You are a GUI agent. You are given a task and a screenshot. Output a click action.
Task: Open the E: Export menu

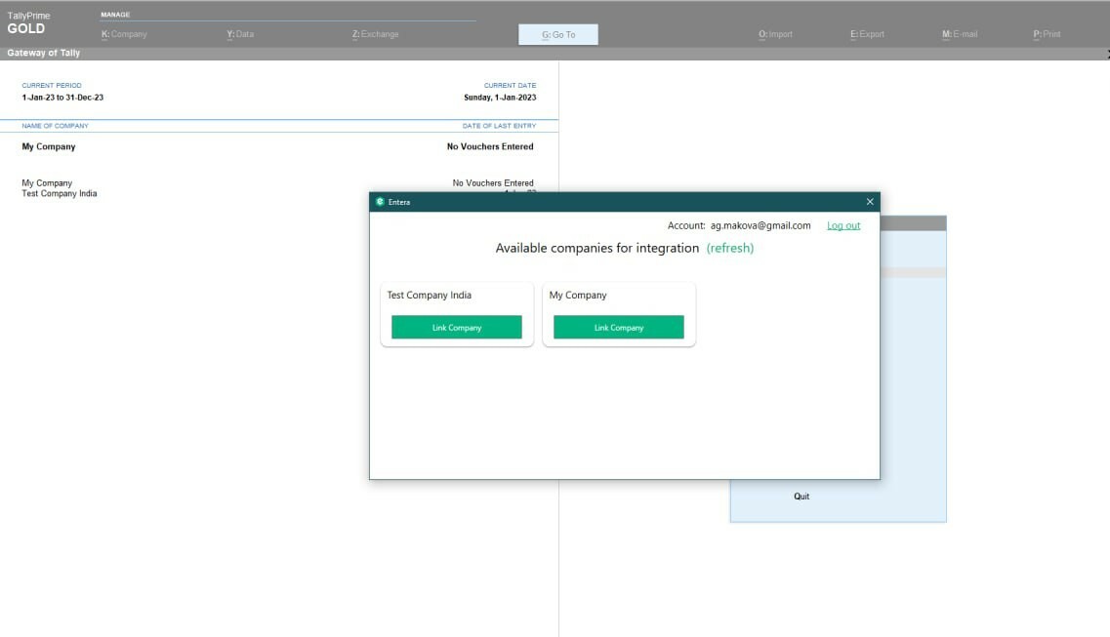point(867,34)
